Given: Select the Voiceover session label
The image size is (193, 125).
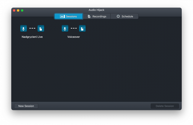Looking at the screenshot, I should [x=74, y=37].
